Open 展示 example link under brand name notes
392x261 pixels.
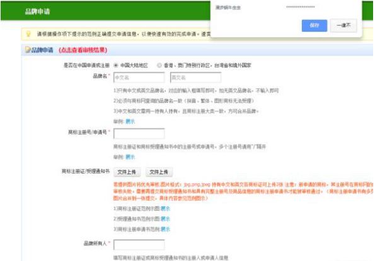tap(130, 121)
